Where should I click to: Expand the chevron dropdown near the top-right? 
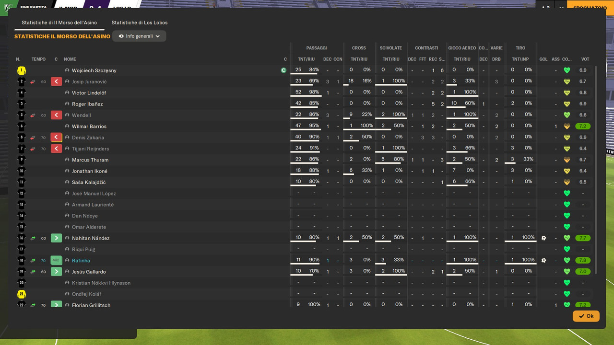[561, 7]
